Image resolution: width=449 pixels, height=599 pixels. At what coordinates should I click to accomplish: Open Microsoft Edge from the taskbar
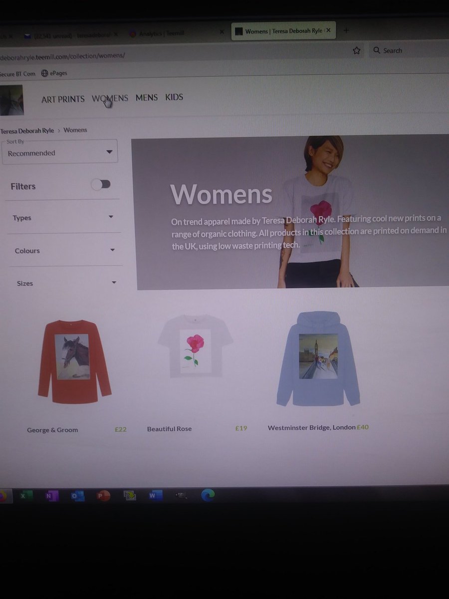click(207, 495)
